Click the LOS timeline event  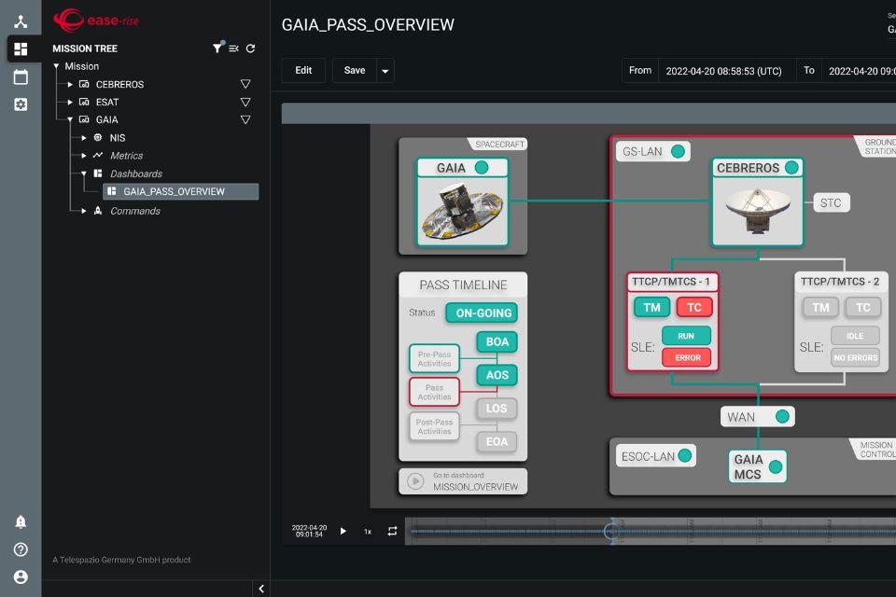[x=497, y=408]
